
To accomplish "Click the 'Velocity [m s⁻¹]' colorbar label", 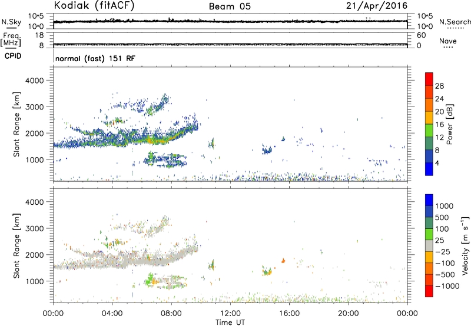I will (465, 245).
